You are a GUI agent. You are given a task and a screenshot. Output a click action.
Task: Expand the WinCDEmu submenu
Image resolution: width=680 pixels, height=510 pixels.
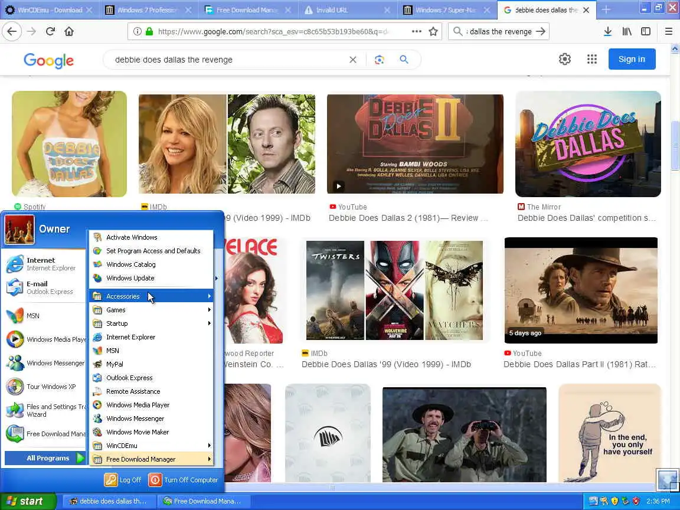pyautogui.click(x=152, y=446)
